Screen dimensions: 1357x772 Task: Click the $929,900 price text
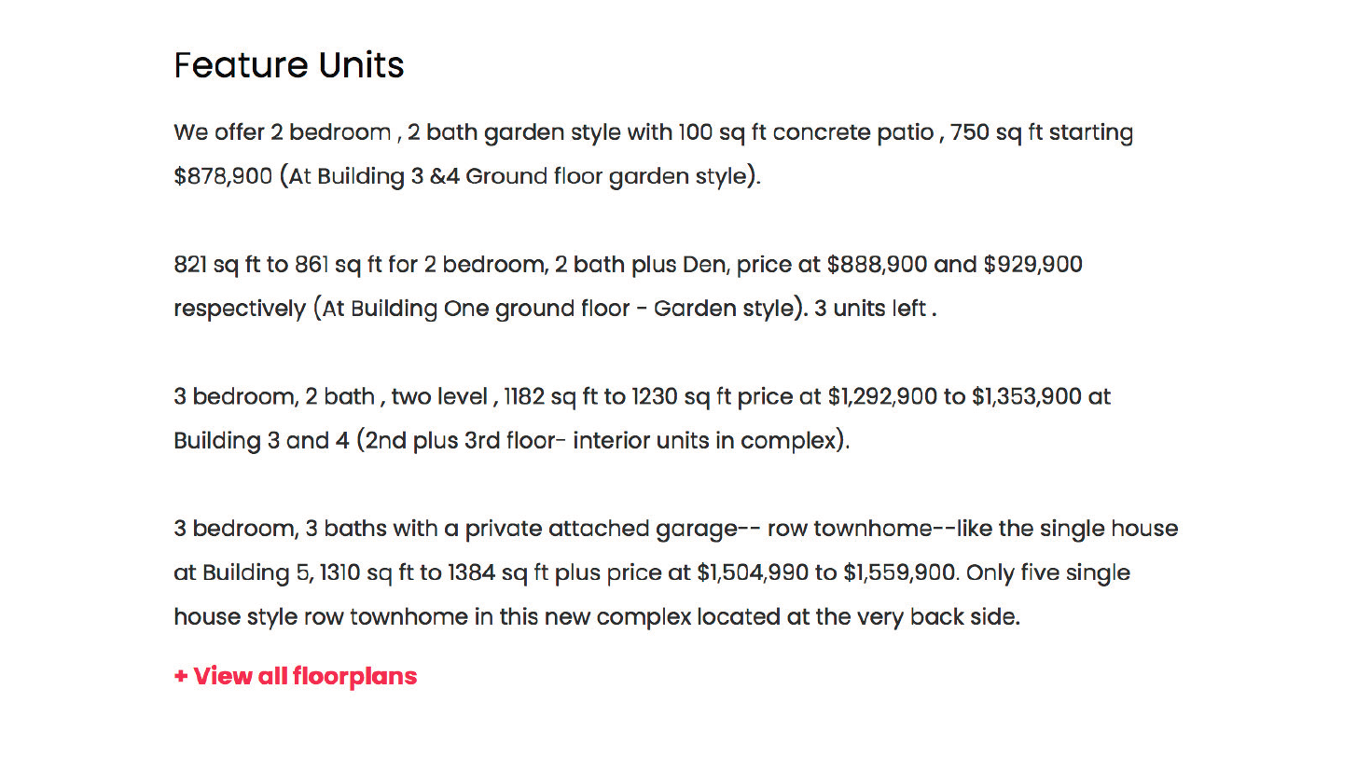(1032, 265)
